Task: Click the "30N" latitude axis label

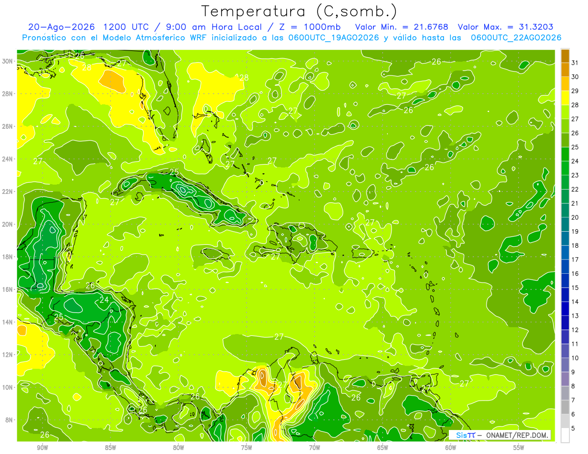Action: tap(8, 61)
